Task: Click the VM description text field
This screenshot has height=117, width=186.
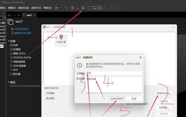Action: point(25,86)
